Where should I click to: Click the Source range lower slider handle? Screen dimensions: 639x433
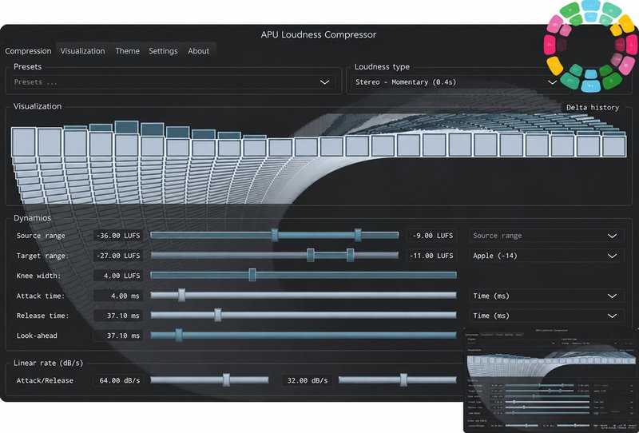275,235
